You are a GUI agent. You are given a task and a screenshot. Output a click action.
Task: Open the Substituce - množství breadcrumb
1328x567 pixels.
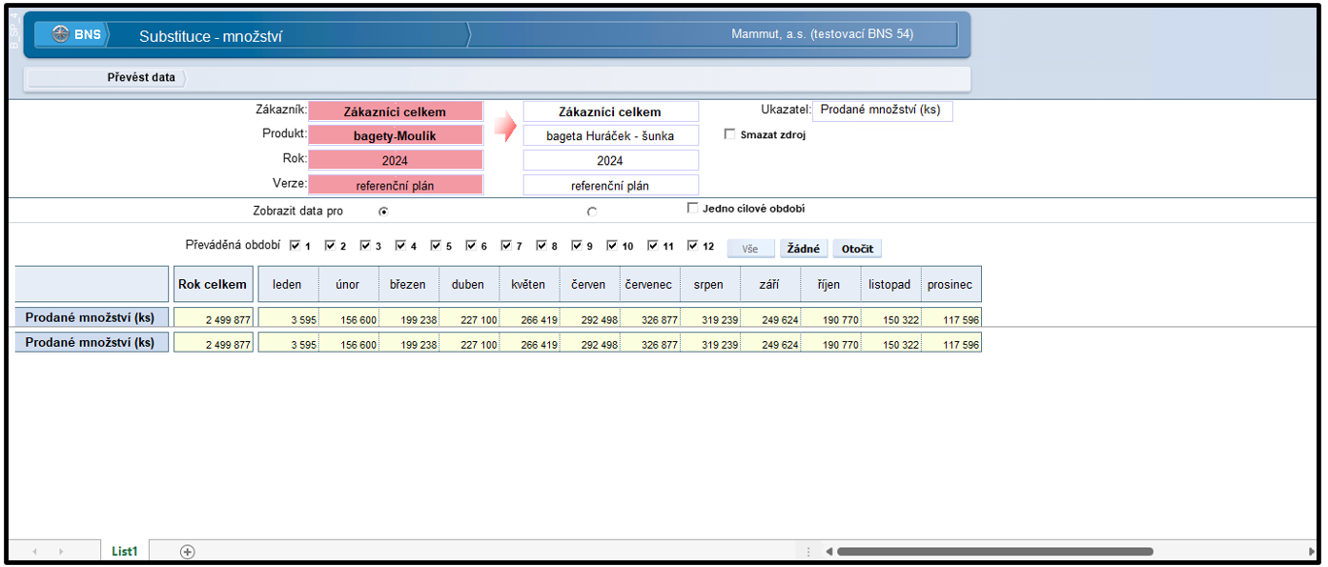coord(211,36)
